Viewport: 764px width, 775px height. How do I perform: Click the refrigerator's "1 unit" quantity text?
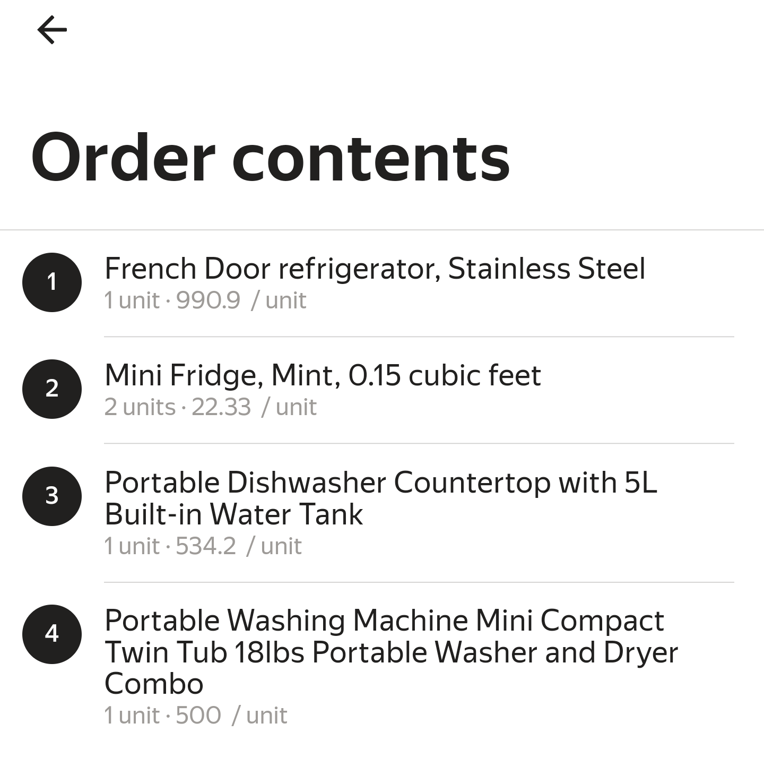[x=132, y=301]
